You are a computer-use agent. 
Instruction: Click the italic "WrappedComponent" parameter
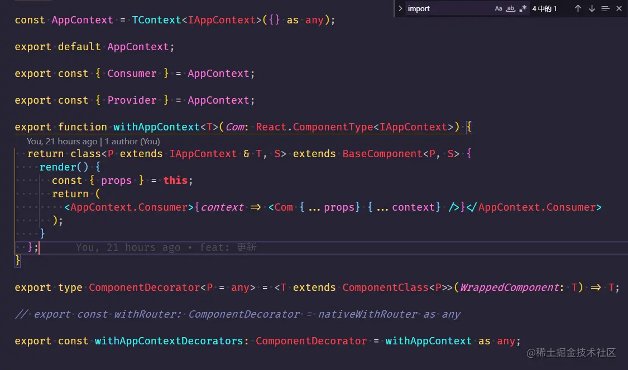(x=509, y=288)
